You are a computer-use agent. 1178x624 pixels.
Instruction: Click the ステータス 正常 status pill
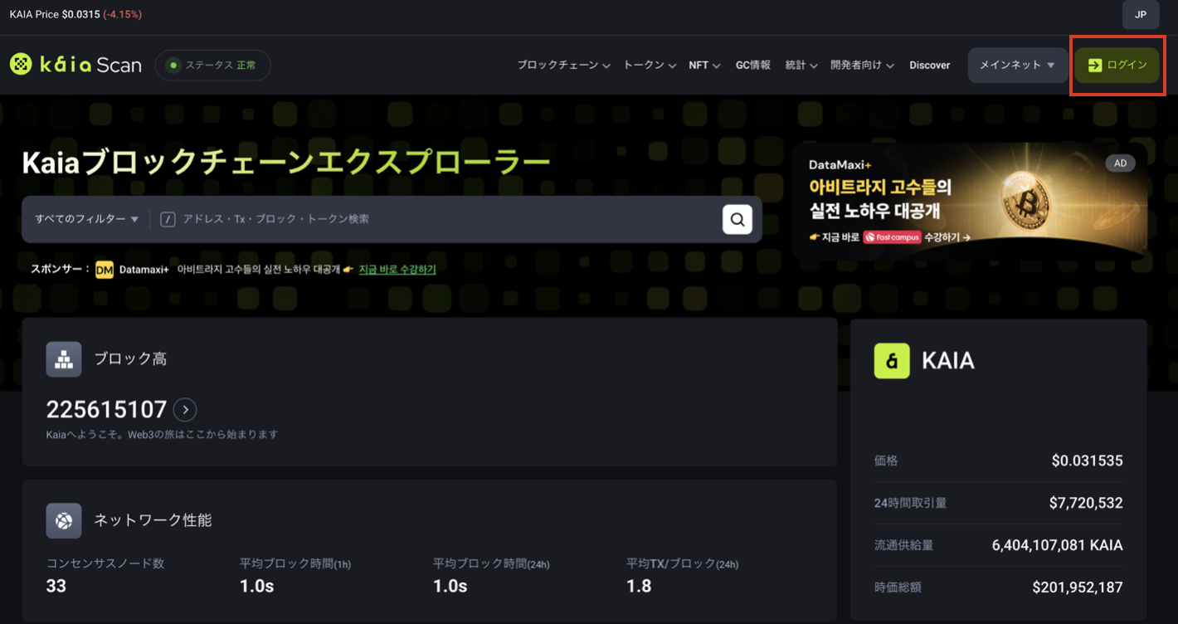click(213, 65)
